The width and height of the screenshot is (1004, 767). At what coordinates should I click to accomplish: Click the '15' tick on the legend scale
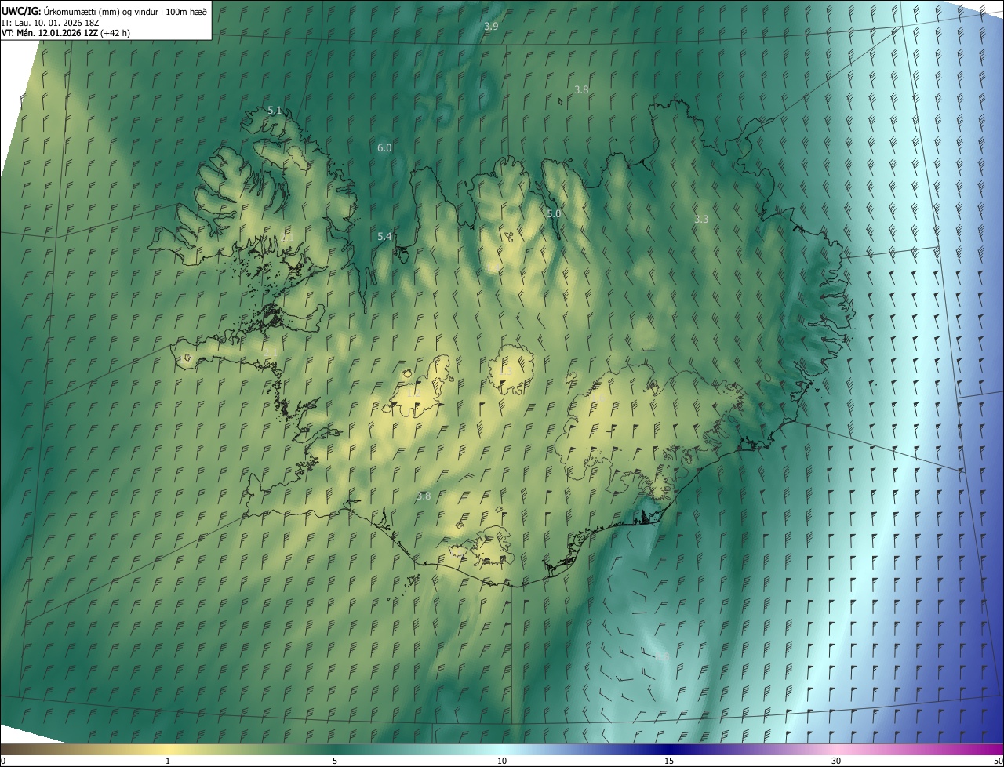[669, 761]
